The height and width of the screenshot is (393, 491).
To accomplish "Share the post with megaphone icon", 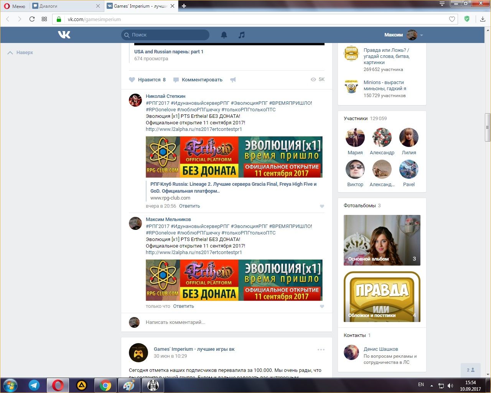I will coord(233,80).
